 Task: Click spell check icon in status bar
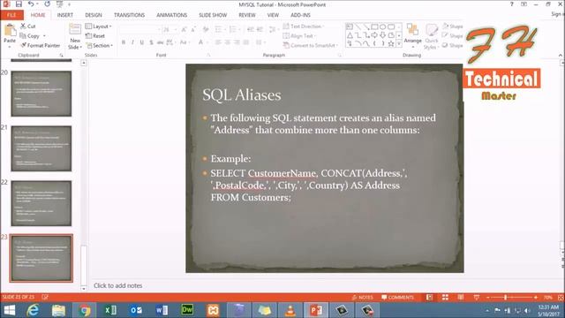(x=45, y=297)
